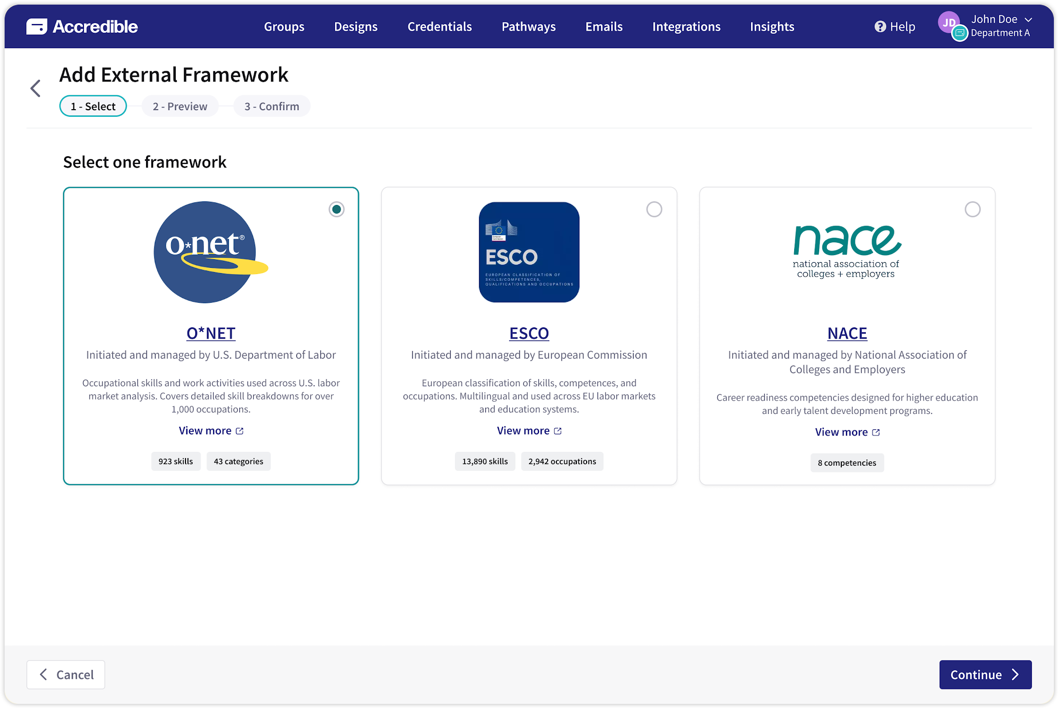Click View more under NACE
1059x709 pixels.
tap(847, 432)
